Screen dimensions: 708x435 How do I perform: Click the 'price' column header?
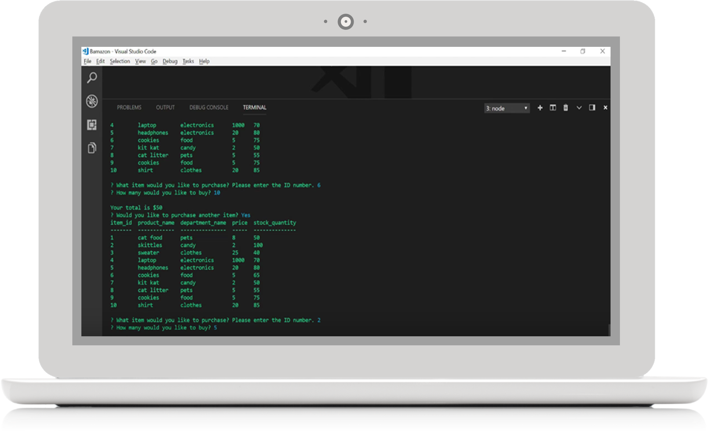240,223
